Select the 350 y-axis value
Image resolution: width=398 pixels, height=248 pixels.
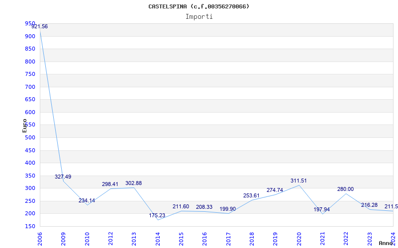tap(30, 176)
